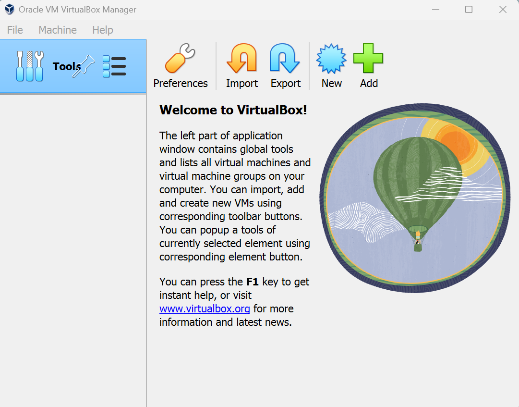The height and width of the screenshot is (407, 519).
Task: Click the VirtualBox cube icon in title bar
Action: pos(9,10)
